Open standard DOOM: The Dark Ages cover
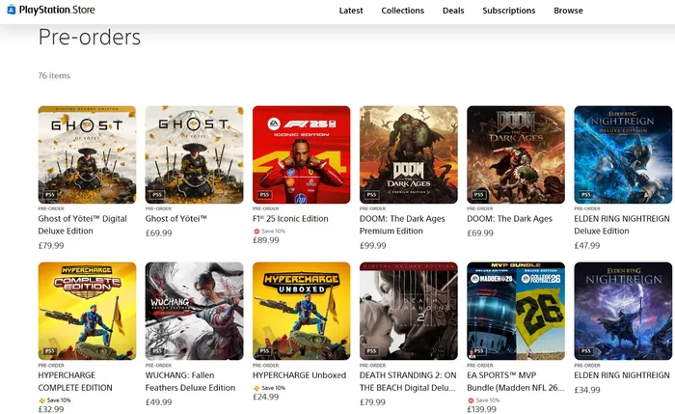 point(516,154)
